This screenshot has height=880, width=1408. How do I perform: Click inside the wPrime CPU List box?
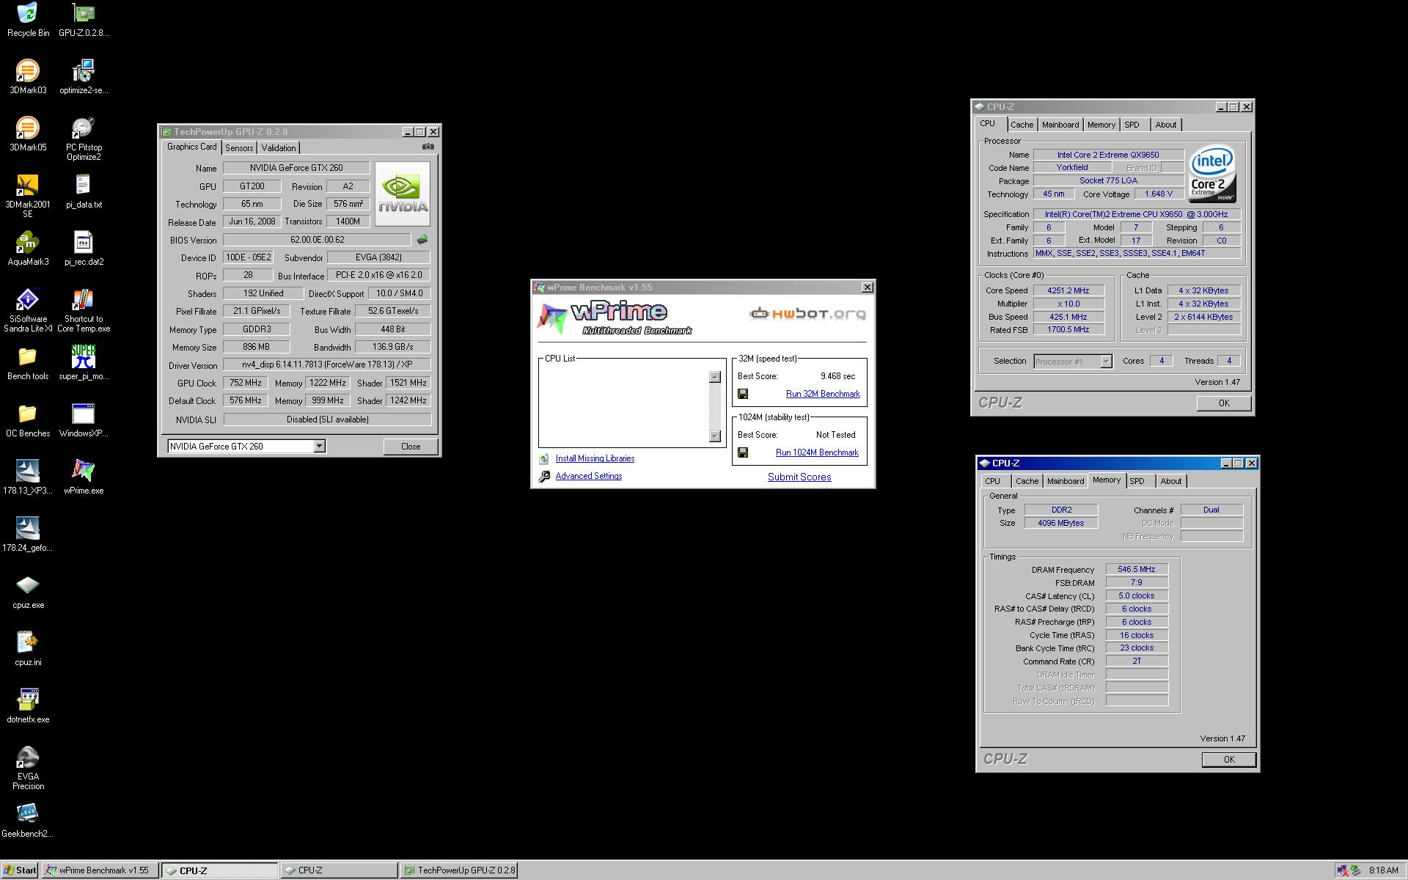[625, 406]
